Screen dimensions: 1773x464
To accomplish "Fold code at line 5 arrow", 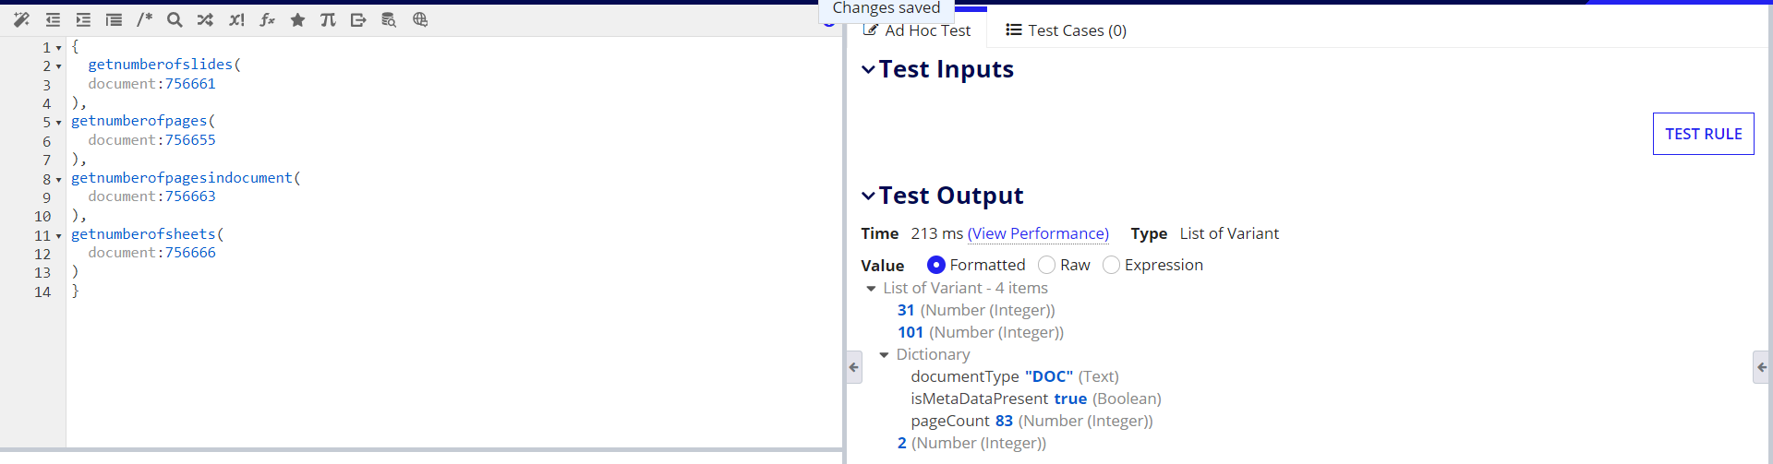I will tap(58, 123).
